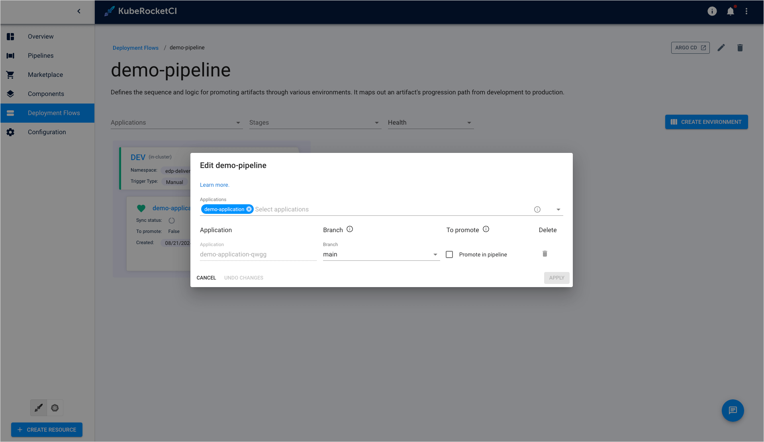This screenshot has width=764, height=442.
Task: Delete the pipeline using the trash icon
Action: pyautogui.click(x=740, y=47)
